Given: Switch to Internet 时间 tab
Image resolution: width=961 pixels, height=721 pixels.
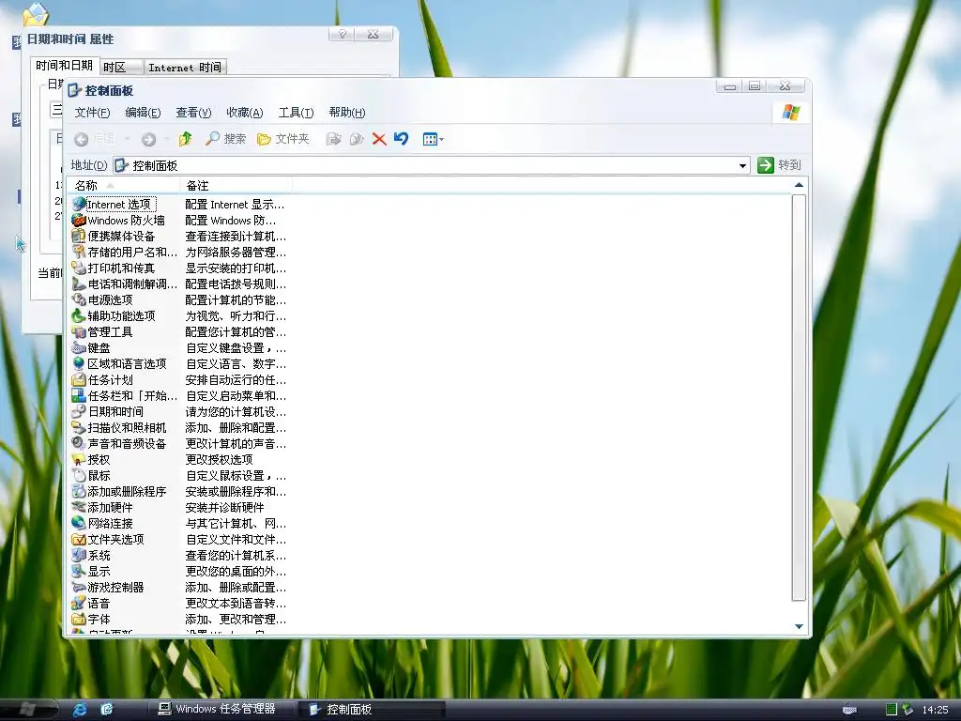Looking at the screenshot, I should coord(185,67).
